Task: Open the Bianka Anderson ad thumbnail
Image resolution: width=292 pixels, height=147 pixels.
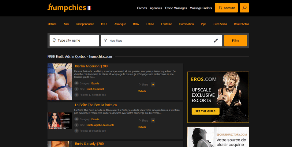Action: tap(60, 82)
